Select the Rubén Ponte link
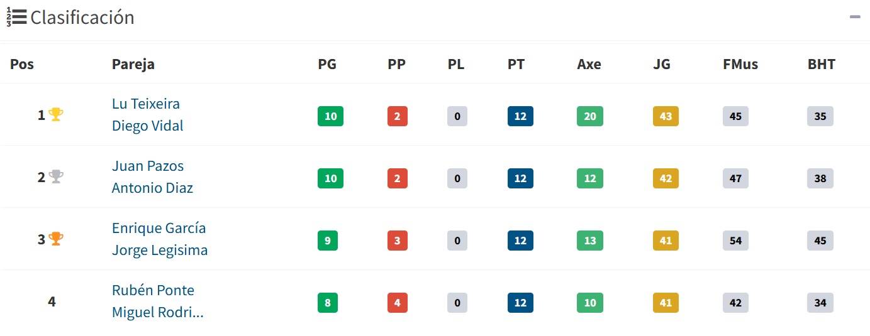The height and width of the screenshot is (336, 870). coord(153,291)
